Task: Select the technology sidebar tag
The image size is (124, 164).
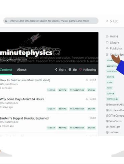Action: pyautogui.click(x=112, y=99)
